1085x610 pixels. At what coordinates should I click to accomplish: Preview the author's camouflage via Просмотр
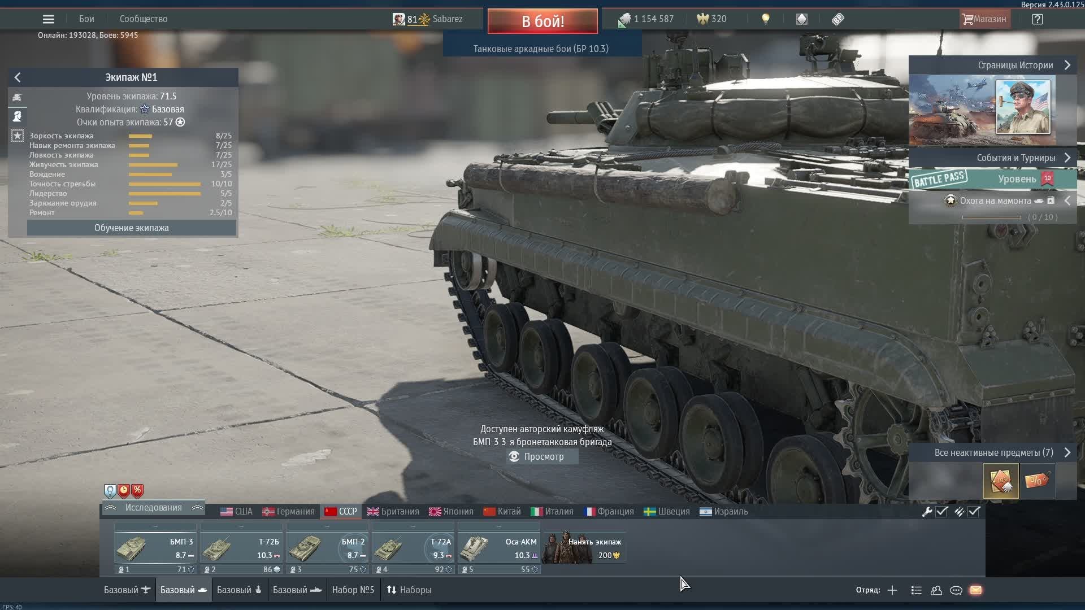pos(542,456)
